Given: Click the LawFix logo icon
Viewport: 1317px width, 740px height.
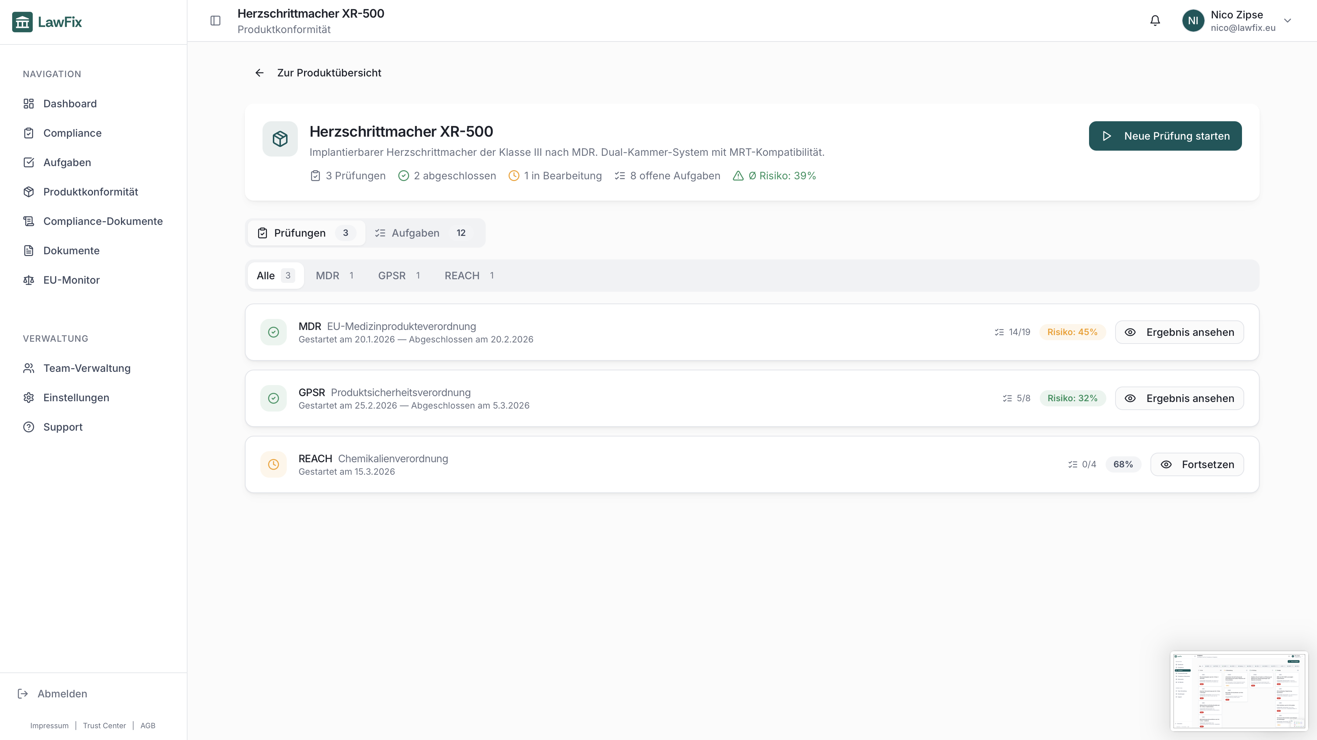Looking at the screenshot, I should click(x=22, y=22).
